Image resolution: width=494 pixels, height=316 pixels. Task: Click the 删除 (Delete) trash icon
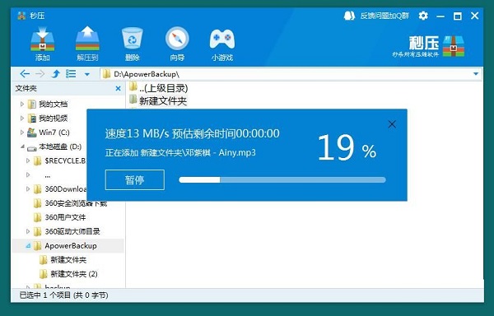pyautogui.click(x=133, y=44)
